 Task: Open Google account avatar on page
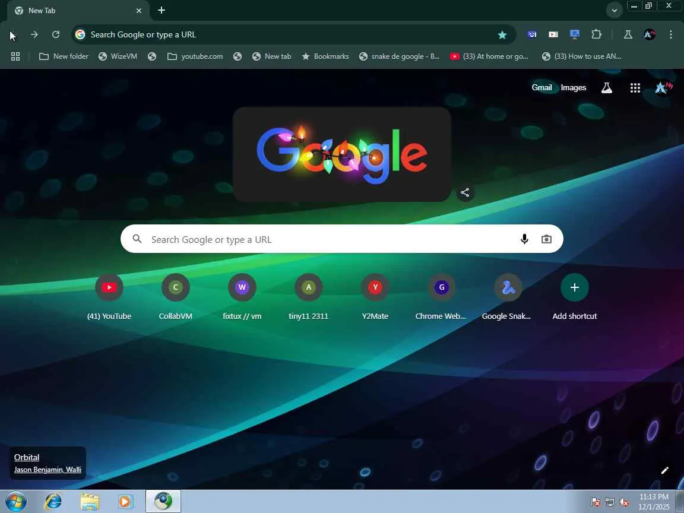pyautogui.click(x=663, y=88)
